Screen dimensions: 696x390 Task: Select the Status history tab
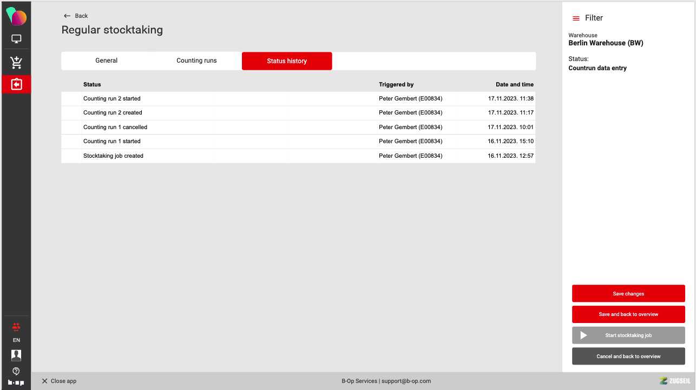[x=287, y=61]
